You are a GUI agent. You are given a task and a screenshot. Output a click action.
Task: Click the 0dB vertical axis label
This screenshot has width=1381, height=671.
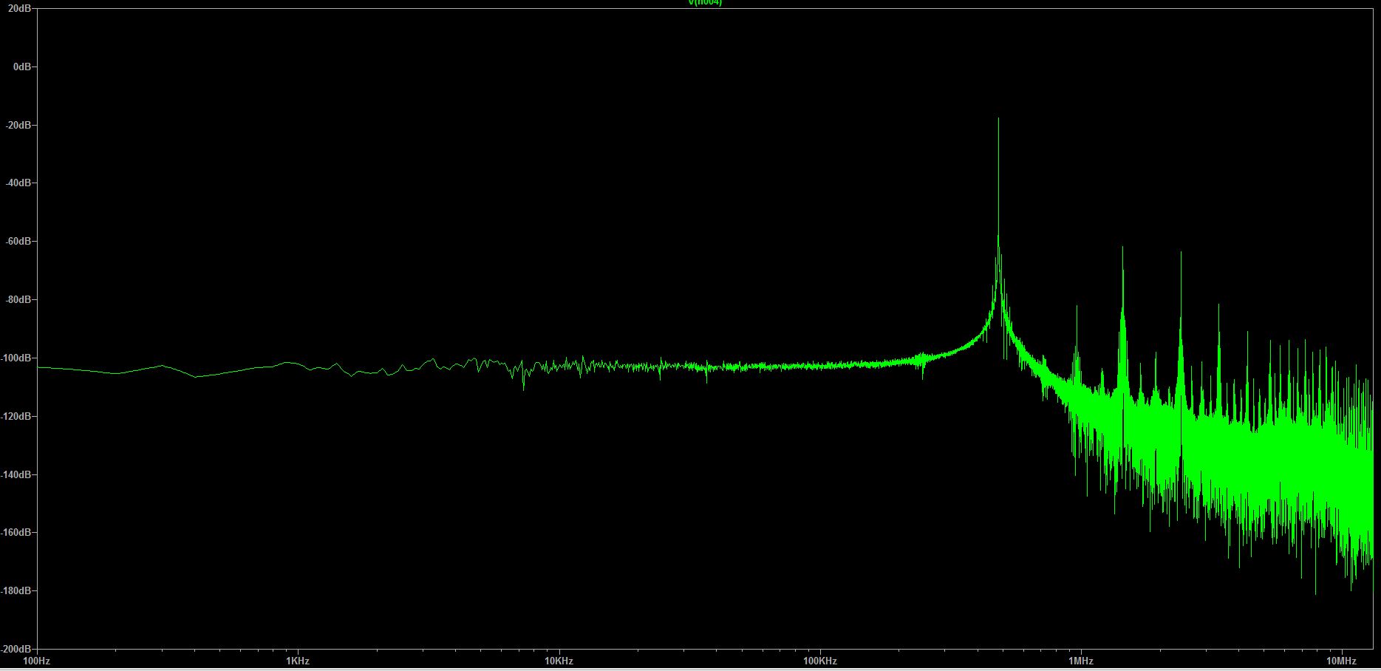click(x=21, y=67)
